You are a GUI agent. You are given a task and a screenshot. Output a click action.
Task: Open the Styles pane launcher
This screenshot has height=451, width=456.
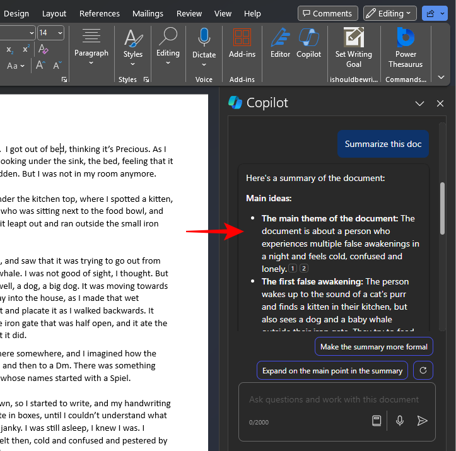tap(146, 79)
